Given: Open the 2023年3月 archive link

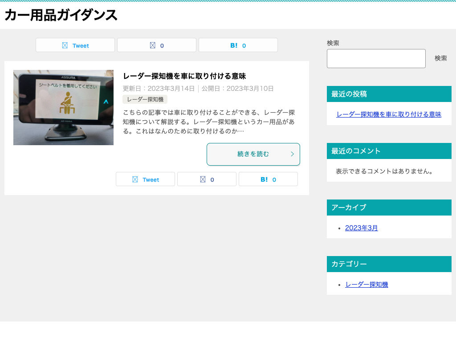Looking at the screenshot, I should 361,228.
